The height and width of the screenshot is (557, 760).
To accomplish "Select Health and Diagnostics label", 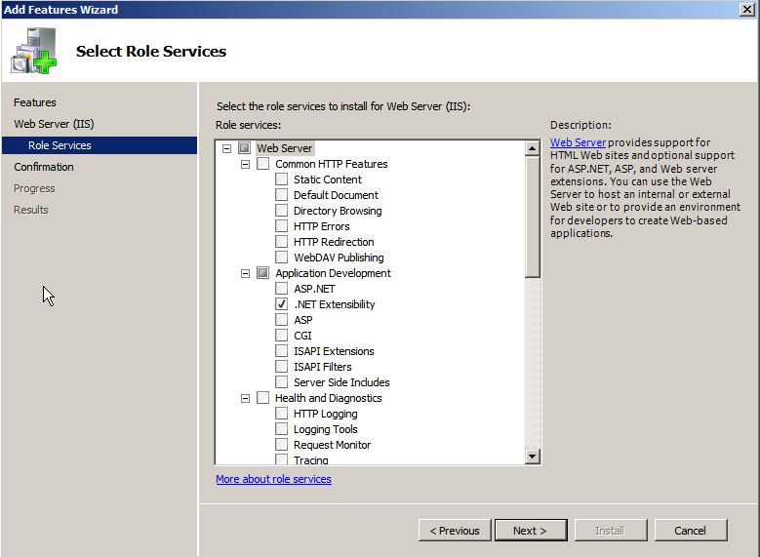I will coord(329,398).
